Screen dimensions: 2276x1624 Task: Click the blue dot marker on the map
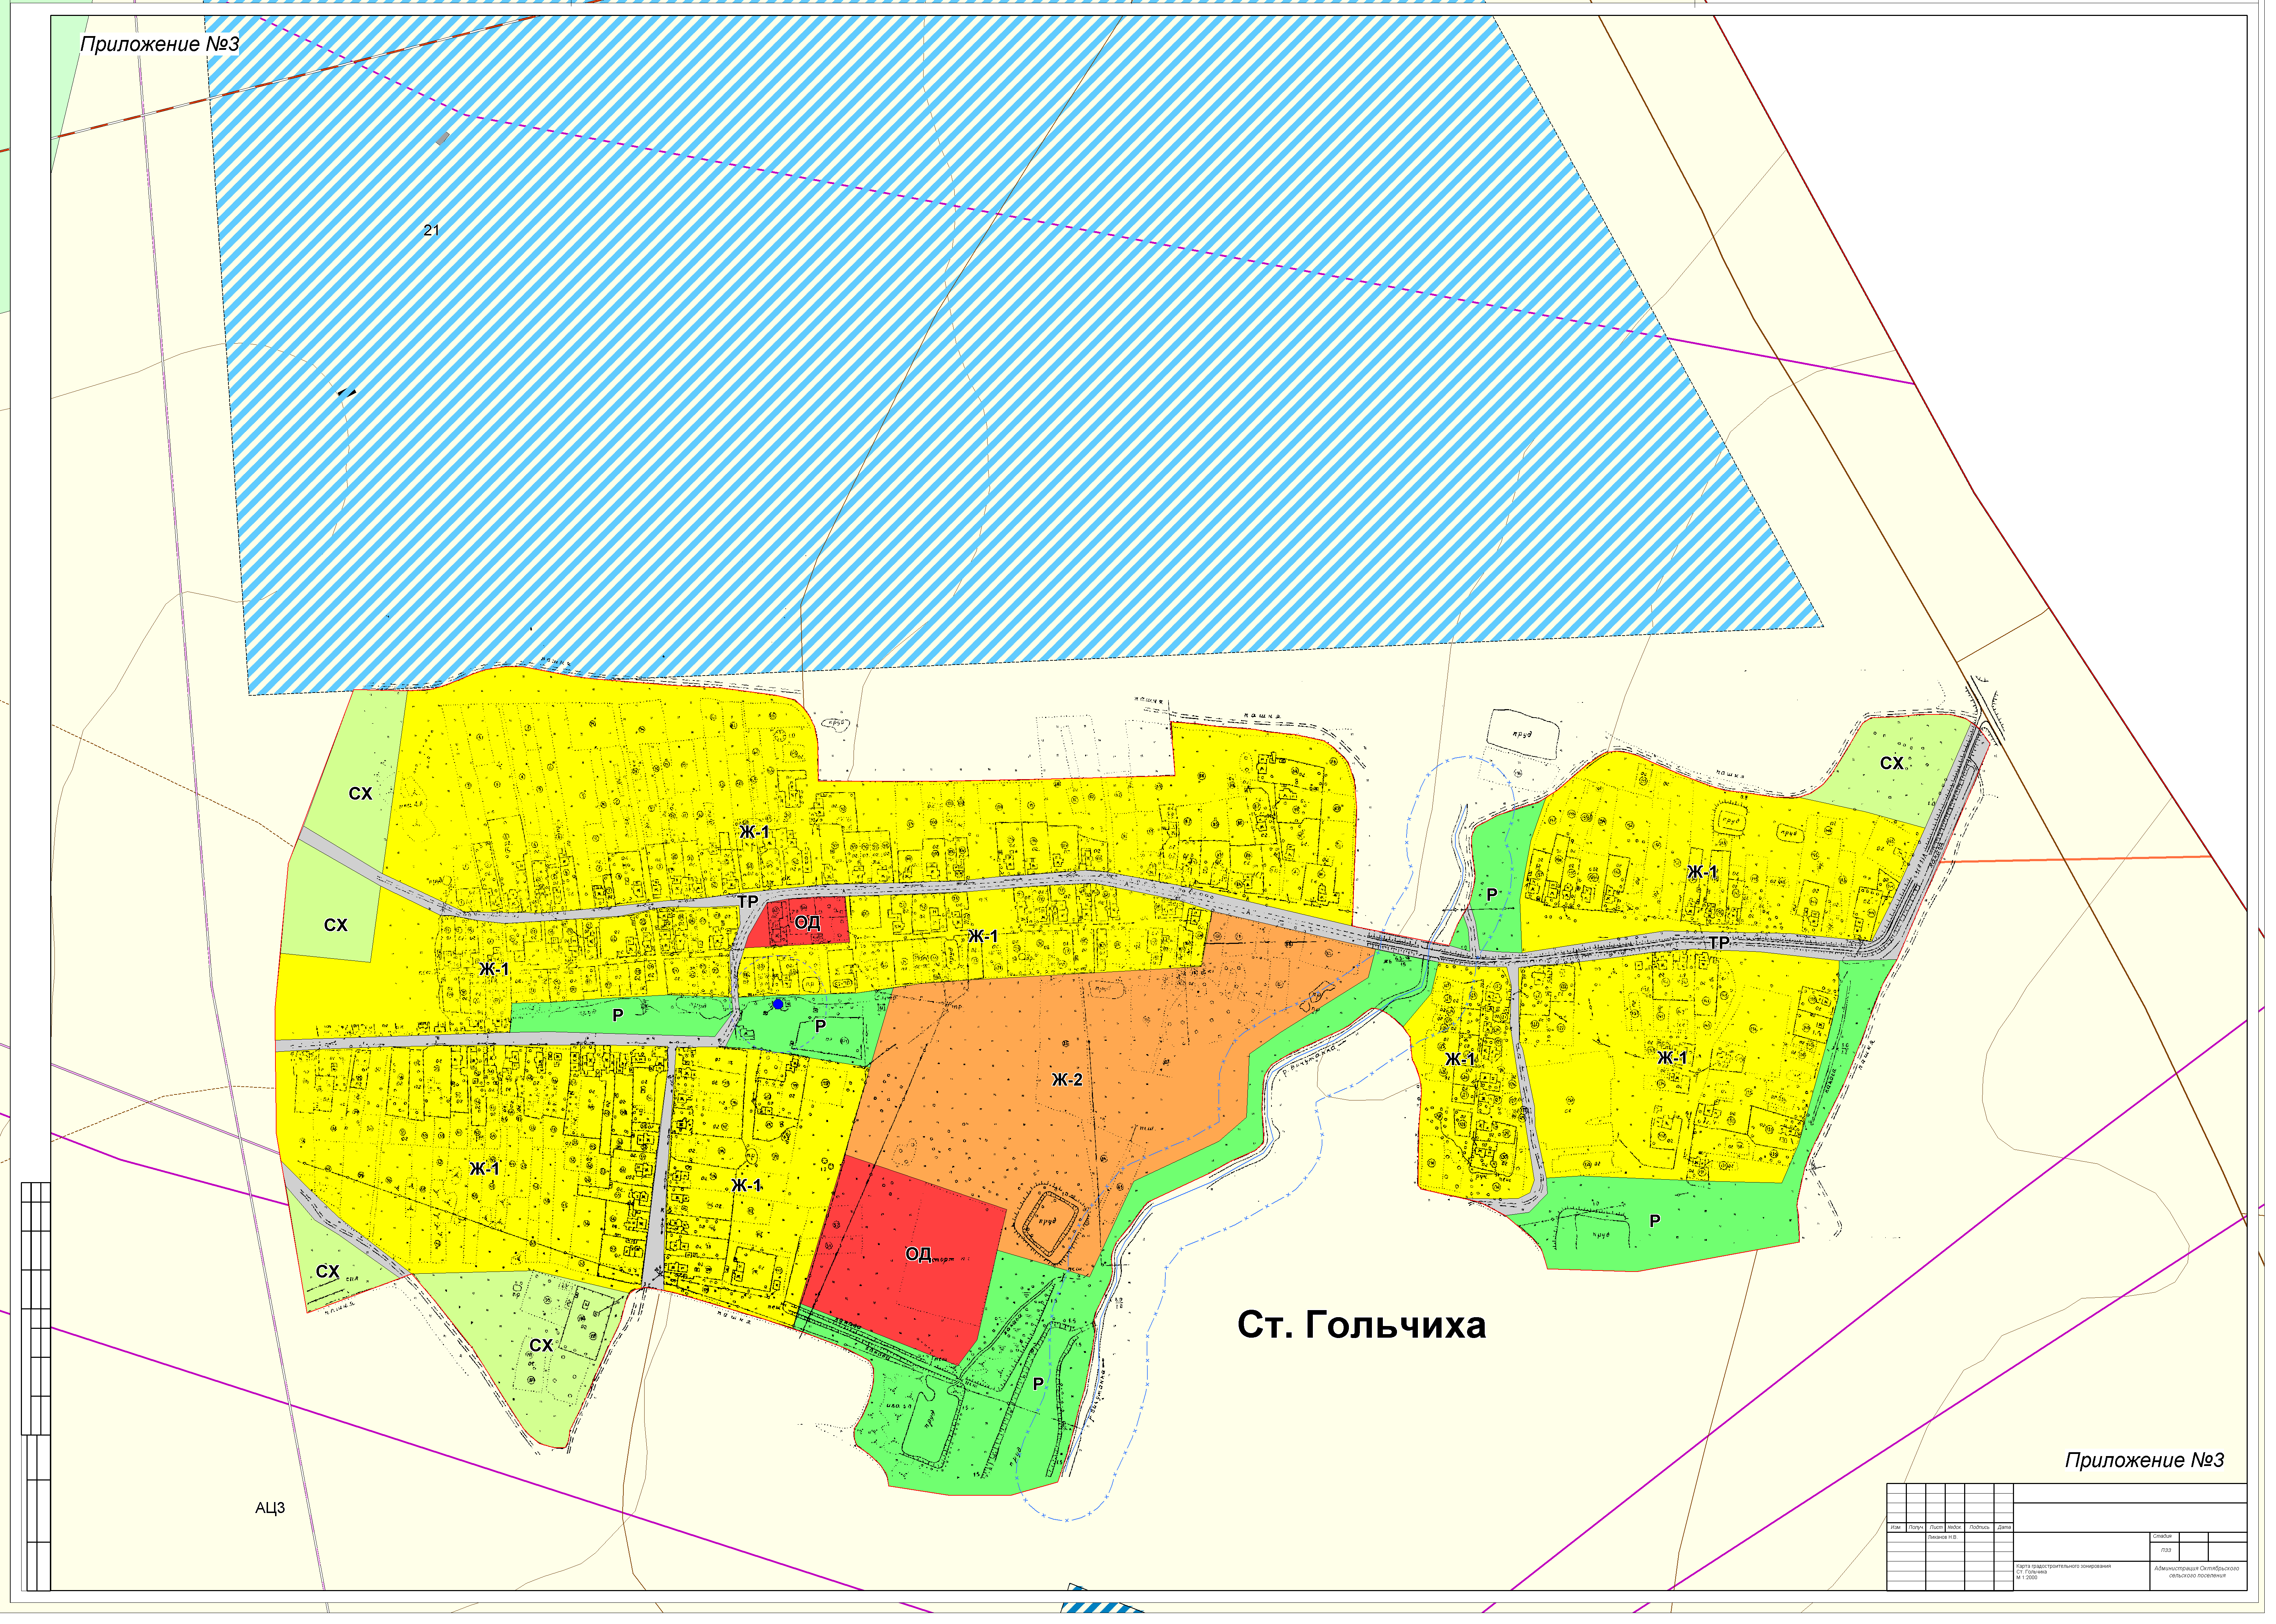pos(778,1004)
